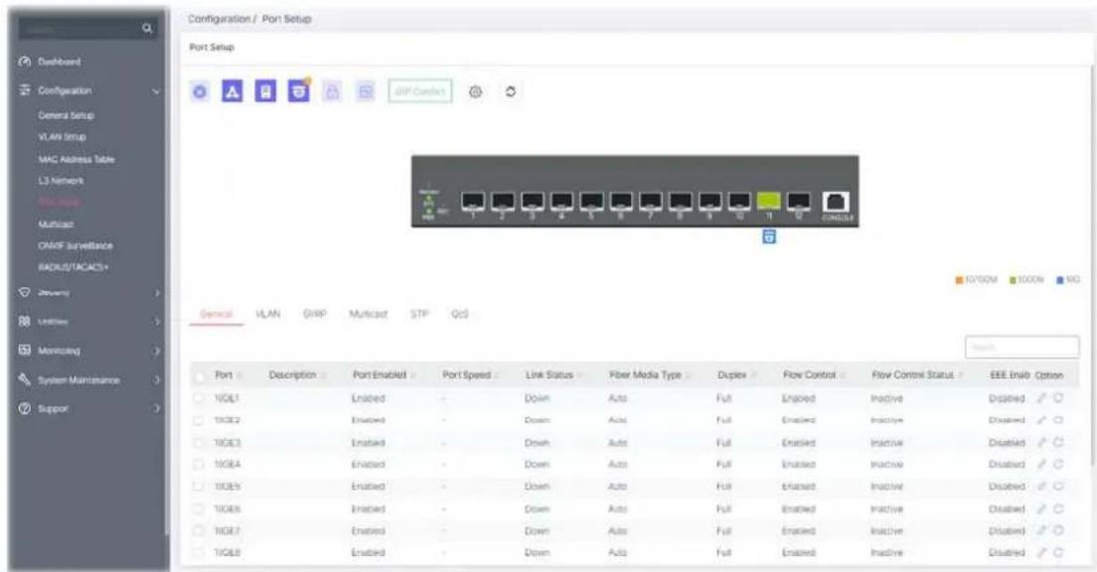Check the 10GE1 row checkbox
Image resolution: width=1097 pixels, height=572 pixels.
(200, 398)
